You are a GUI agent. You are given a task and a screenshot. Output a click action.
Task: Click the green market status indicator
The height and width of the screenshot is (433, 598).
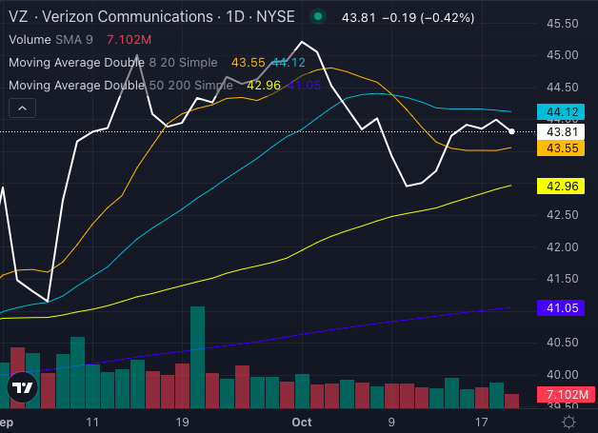(318, 17)
